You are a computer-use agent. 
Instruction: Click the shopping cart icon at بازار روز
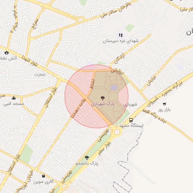pyautogui.click(x=164, y=104)
